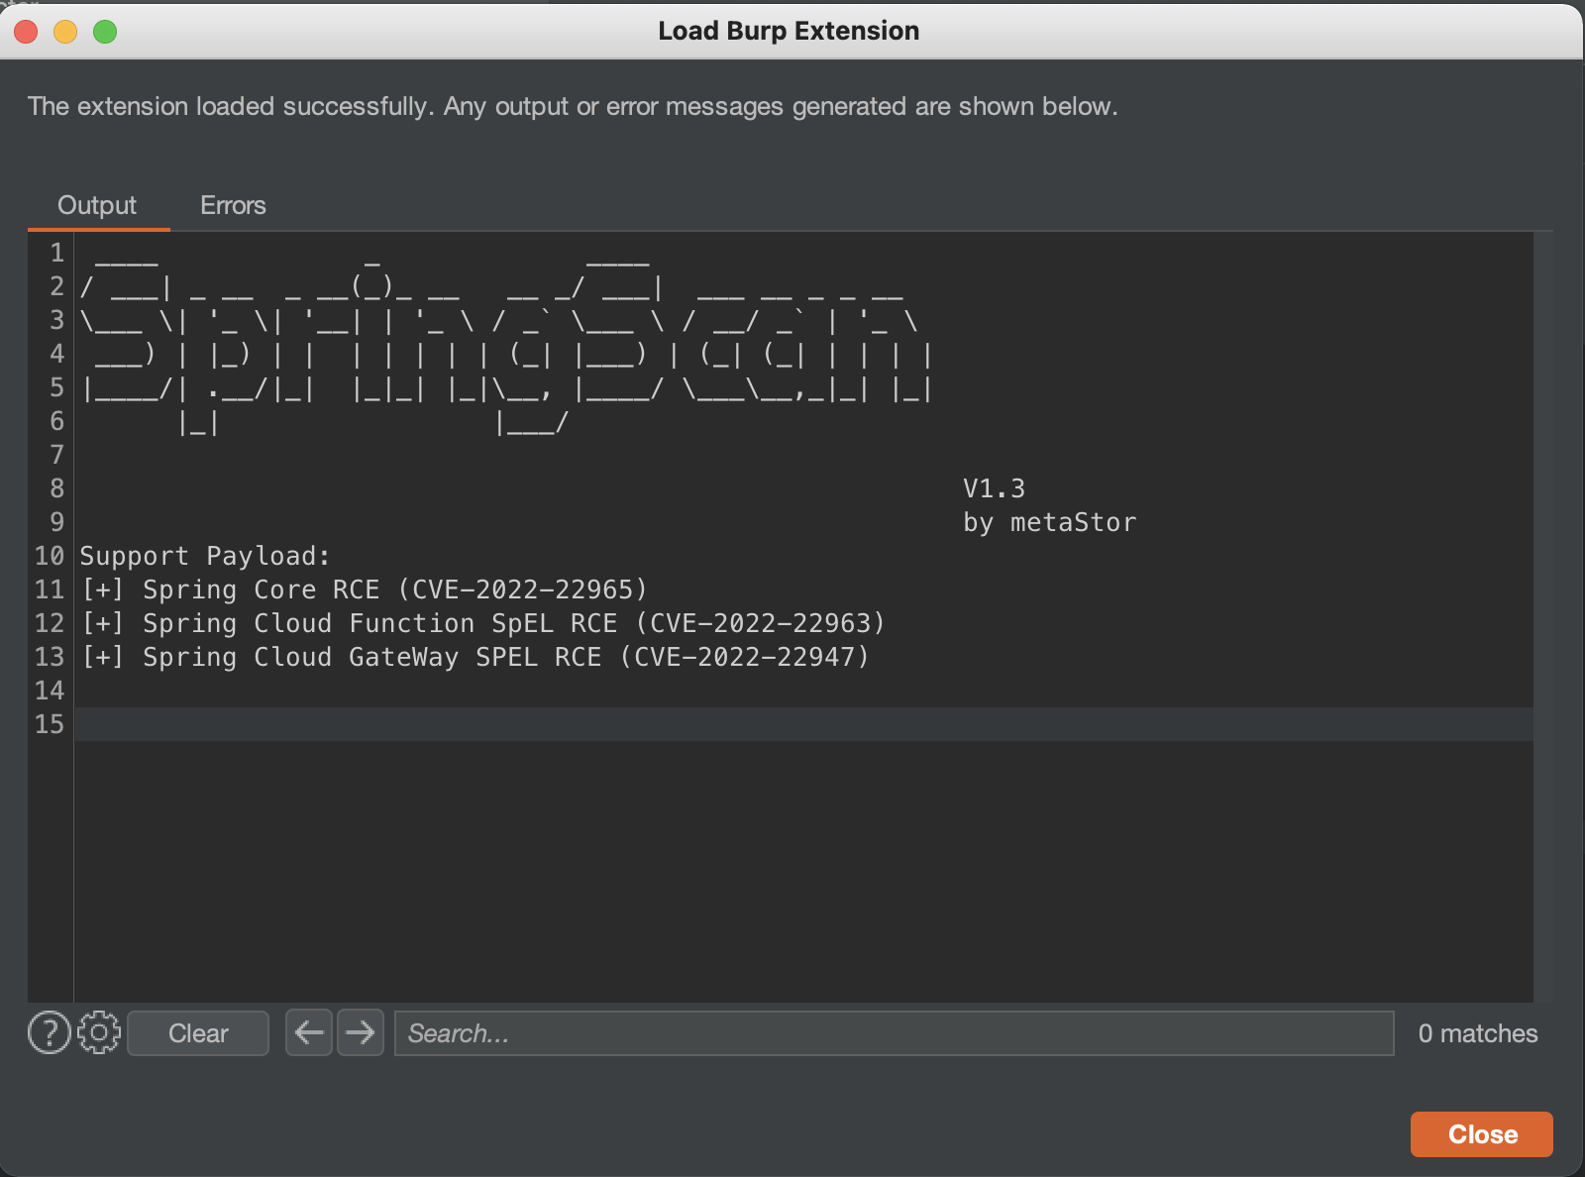1585x1177 pixels.
Task: Click line number 10 in gutter
Action: [50, 556]
